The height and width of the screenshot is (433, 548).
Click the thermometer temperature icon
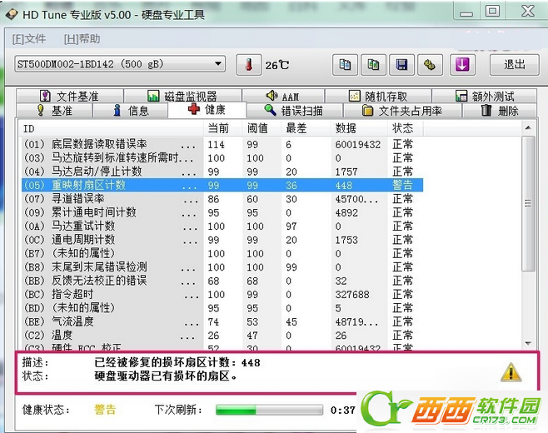pyautogui.click(x=248, y=65)
